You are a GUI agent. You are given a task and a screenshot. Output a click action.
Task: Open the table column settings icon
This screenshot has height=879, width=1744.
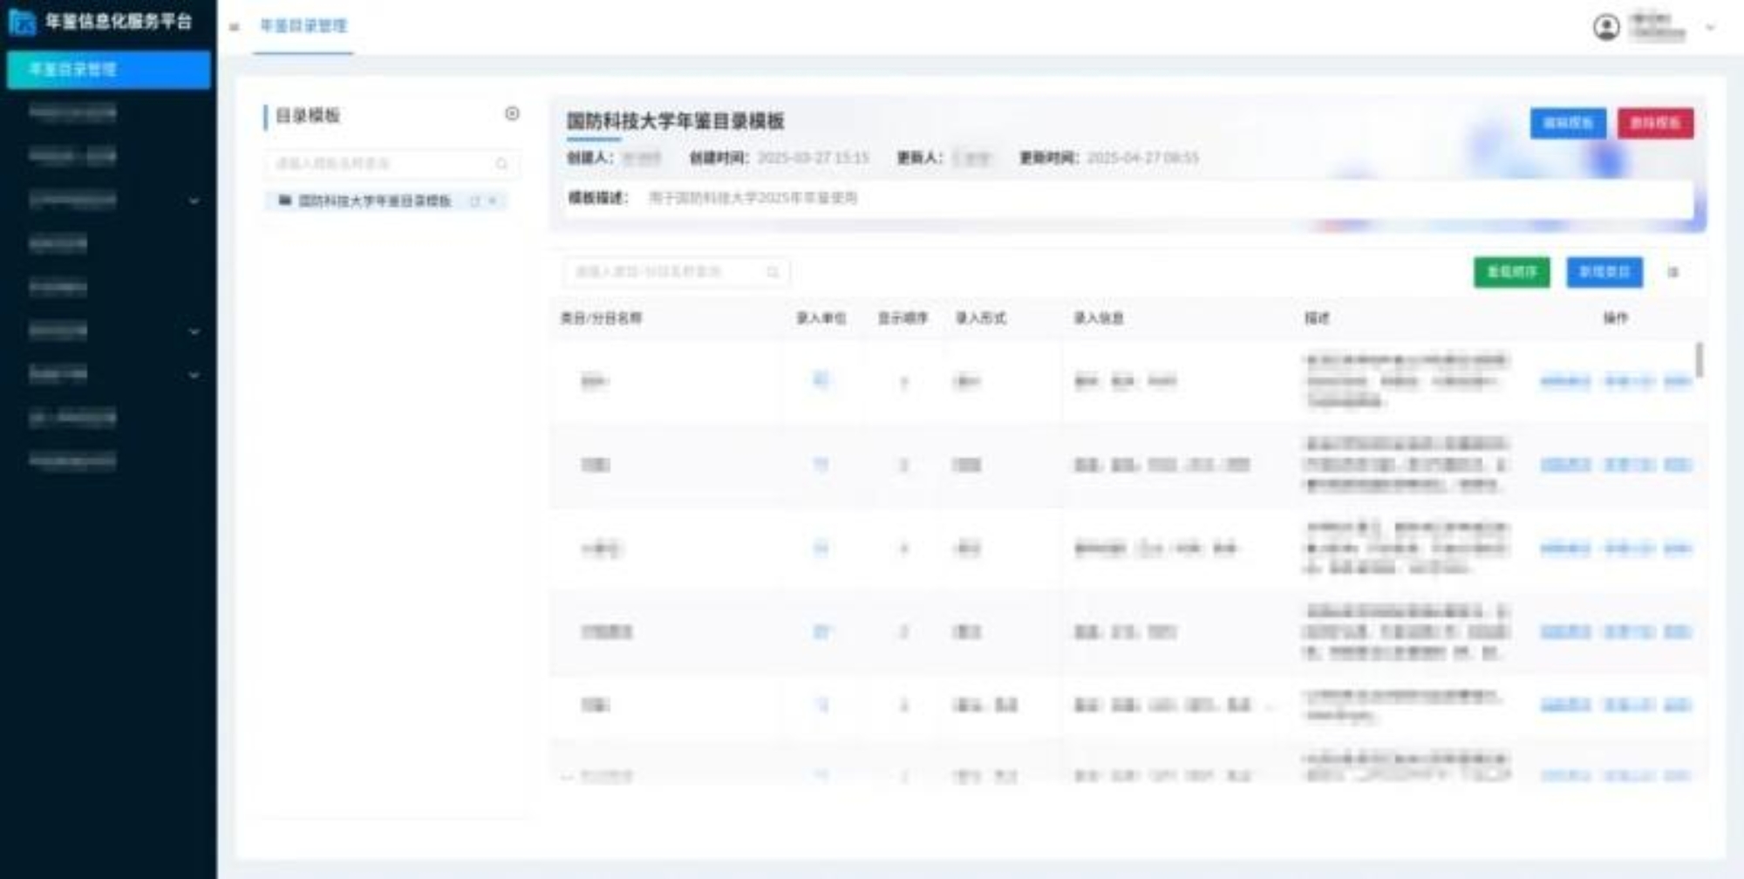(x=1672, y=272)
